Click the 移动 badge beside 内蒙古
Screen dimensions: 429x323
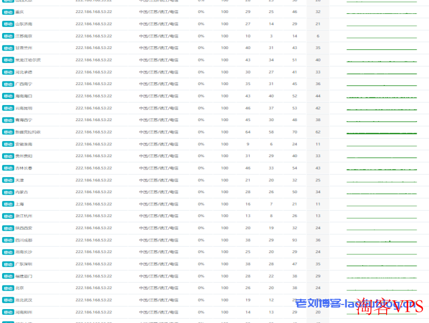click(8, 192)
